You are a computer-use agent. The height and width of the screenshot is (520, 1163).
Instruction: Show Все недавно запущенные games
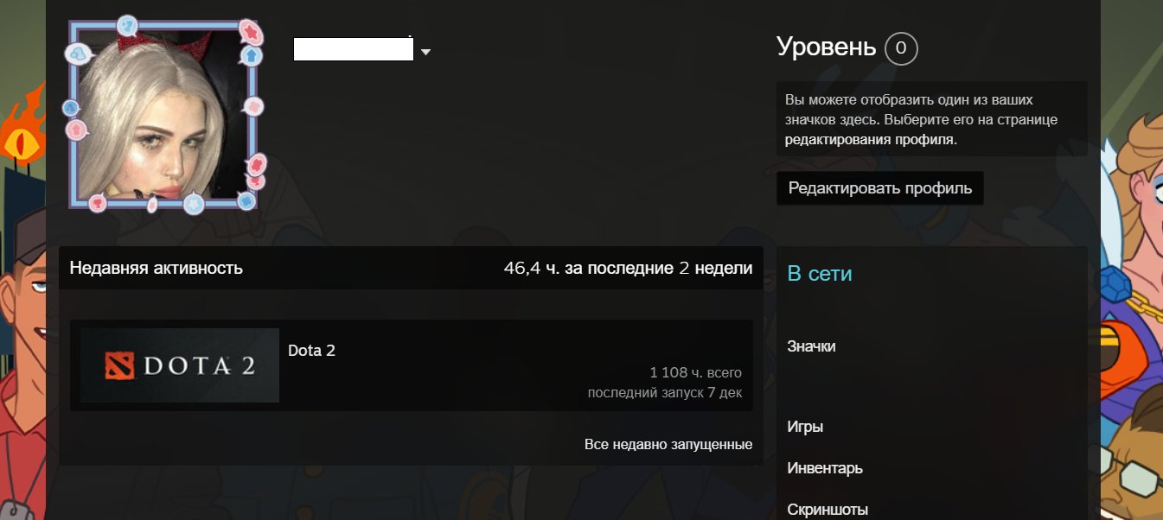pyautogui.click(x=669, y=444)
